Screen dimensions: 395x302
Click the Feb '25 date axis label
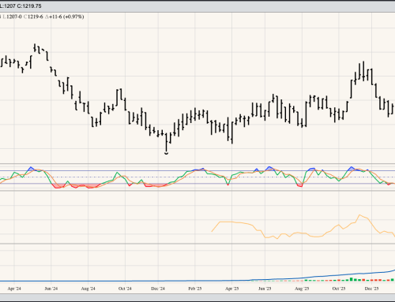pos(195,289)
